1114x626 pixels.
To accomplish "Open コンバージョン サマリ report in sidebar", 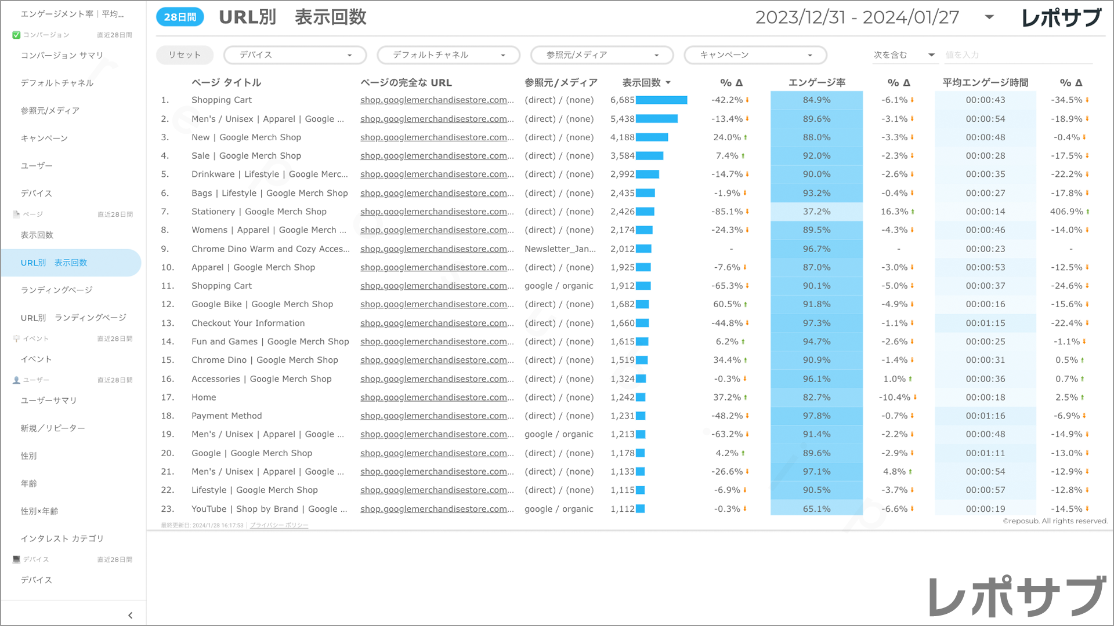I will tap(62, 55).
